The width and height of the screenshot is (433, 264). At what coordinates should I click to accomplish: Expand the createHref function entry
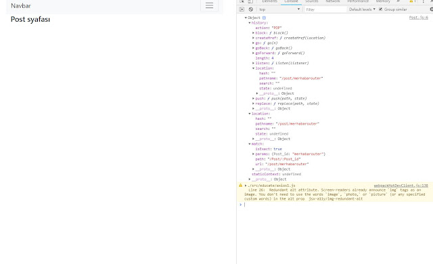coord(253,38)
